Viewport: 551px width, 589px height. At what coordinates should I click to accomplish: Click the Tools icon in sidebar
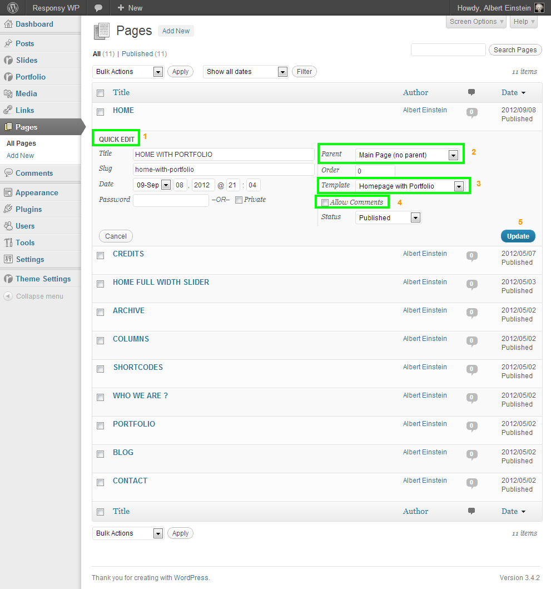click(x=8, y=242)
